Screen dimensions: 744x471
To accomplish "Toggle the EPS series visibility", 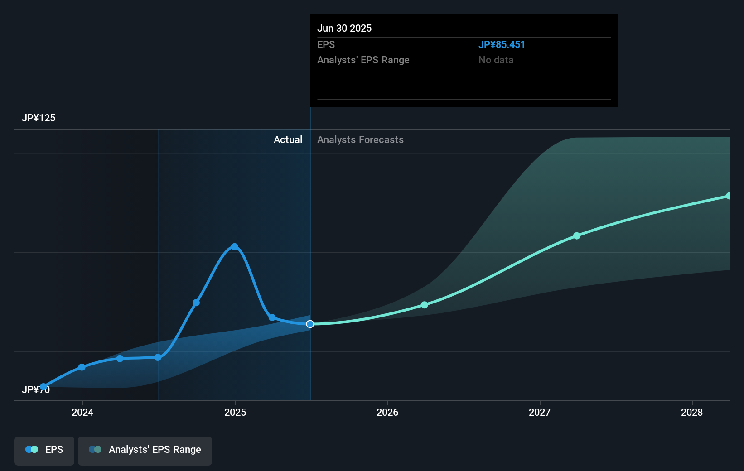I will 44,451.
